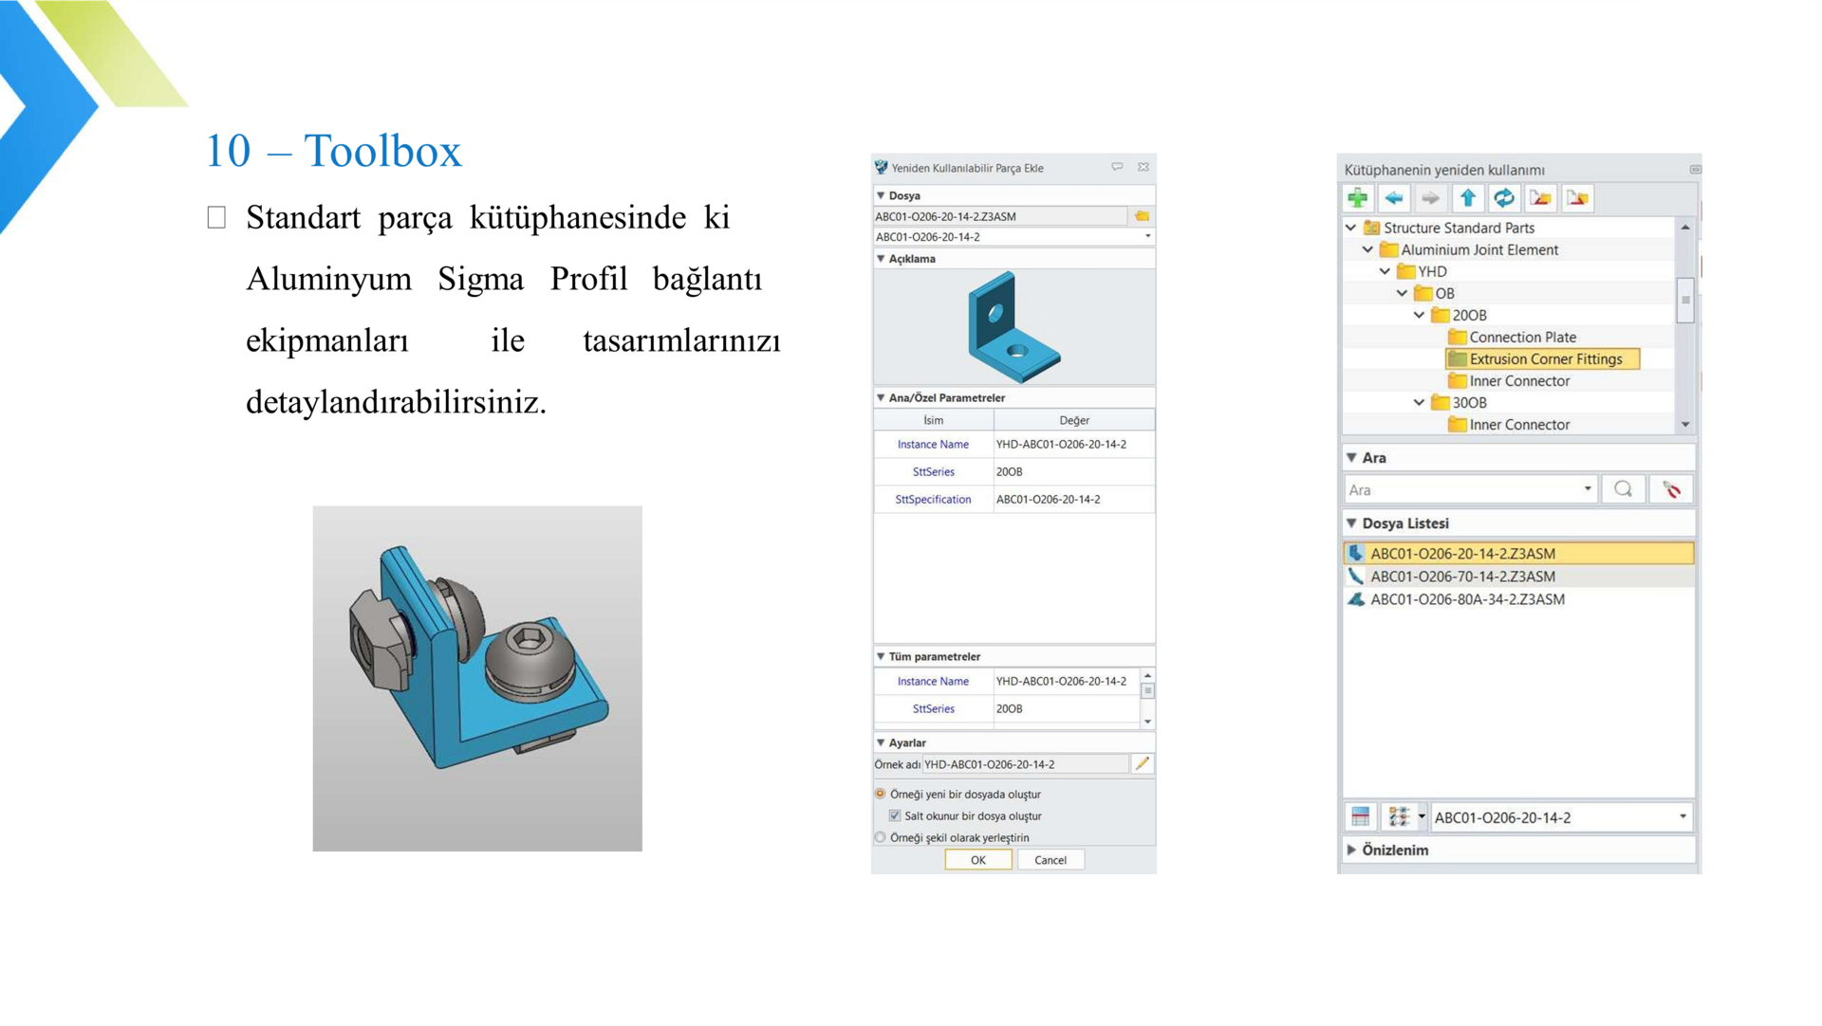The height and width of the screenshot is (1026, 1822).
Task: Click the clear search filter icon
Action: pyautogui.click(x=1671, y=489)
